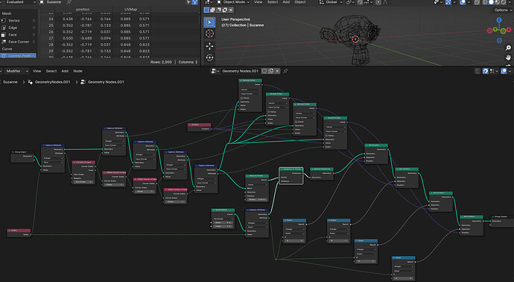Toggle the node editor pin icon

pyautogui.click(x=285, y=71)
